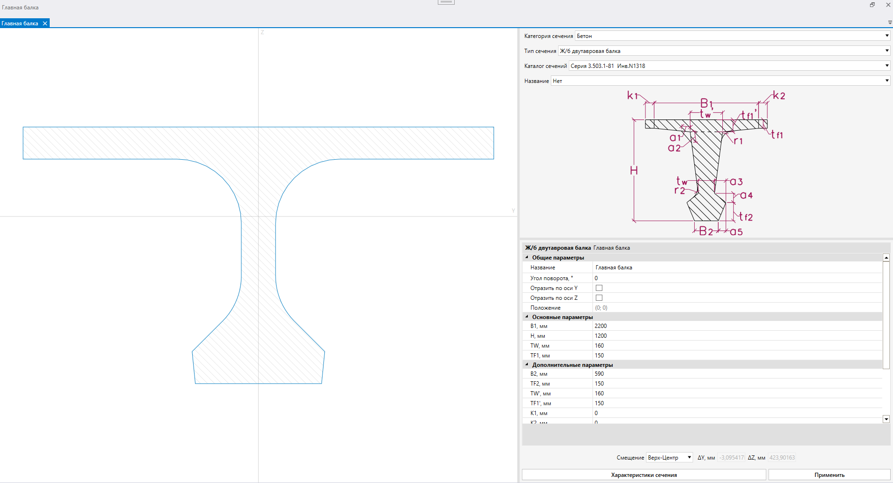
Task: Edit the TF1' value 150
Action: tap(737, 403)
